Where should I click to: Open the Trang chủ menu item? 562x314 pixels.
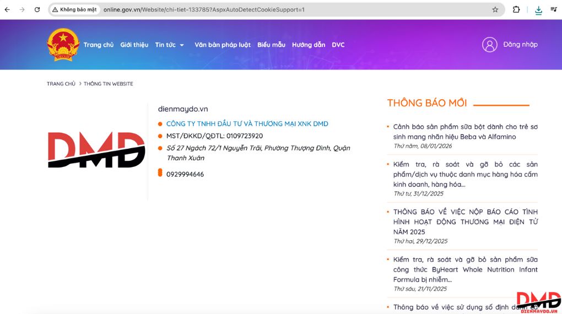coord(99,45)
